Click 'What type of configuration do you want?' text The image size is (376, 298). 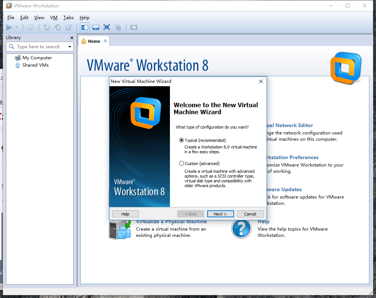(212, 127)
